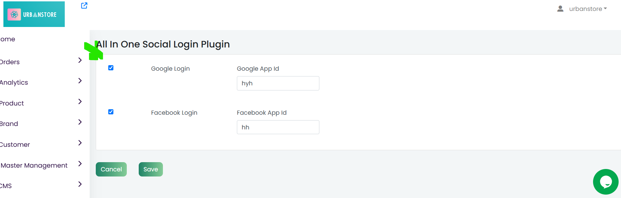The height and width of the screenshot is (198, 621).
Task: Open the urbanstore account dropdown
Action: 588,9
